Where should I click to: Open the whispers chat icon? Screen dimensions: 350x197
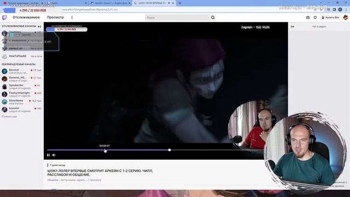[315, 18]
